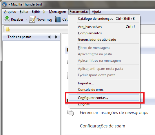
Task: Open the Ir menu
Action: click(44, 12)
